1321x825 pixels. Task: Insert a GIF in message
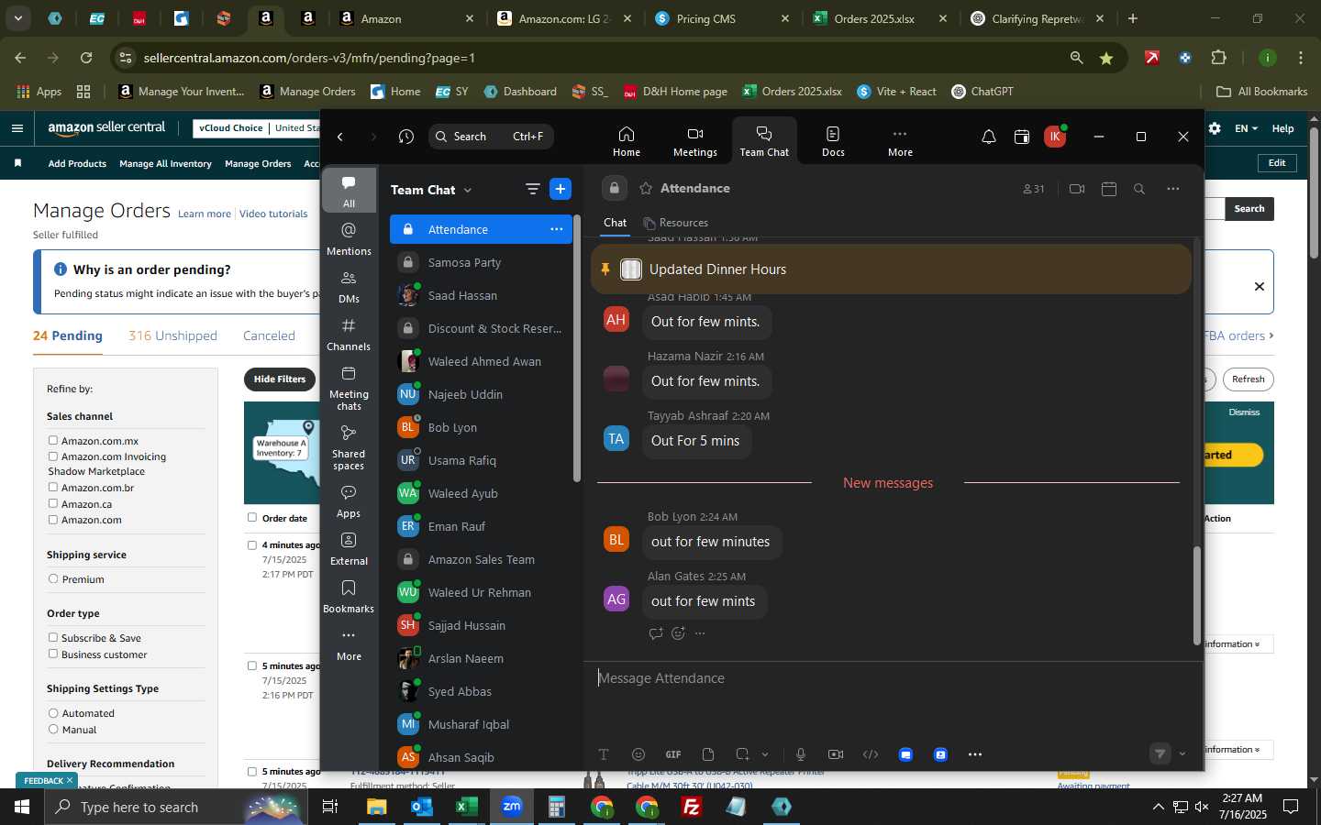pos(673,754)
